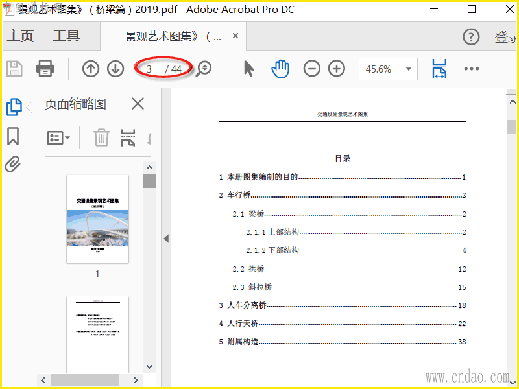Collapse the navigation pane with triangle
The width and height of the screenshot is (519, 389).
pos(166,239)
